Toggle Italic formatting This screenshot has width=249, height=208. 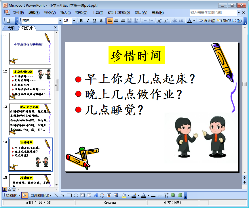88,21
